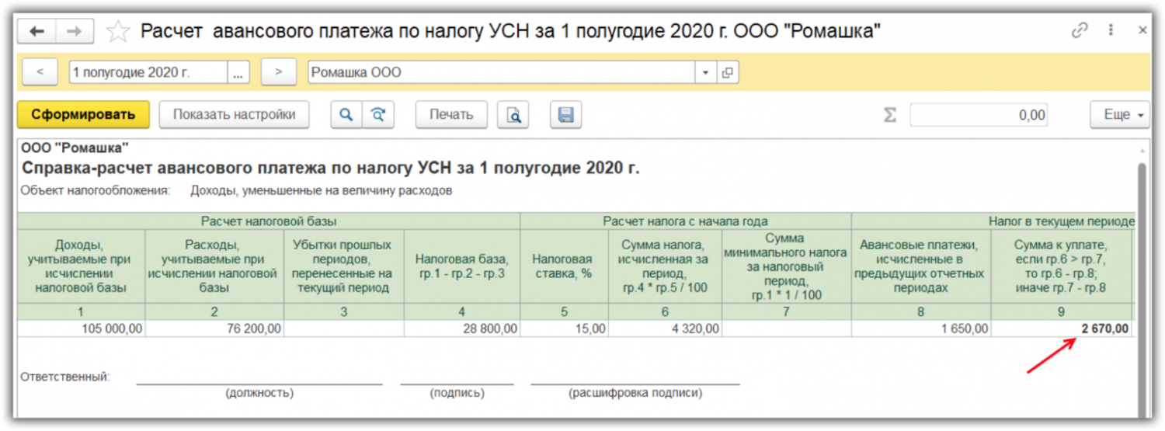
Task: Select empty cell in column 3 data row
Action: pyautogui.click(x=344, y=328)
